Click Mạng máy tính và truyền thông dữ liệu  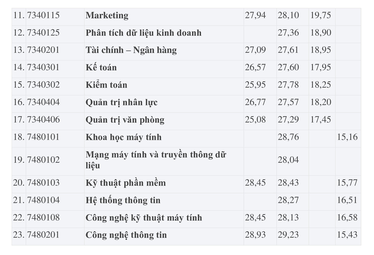pyautogui.click(x=156, y=160)
